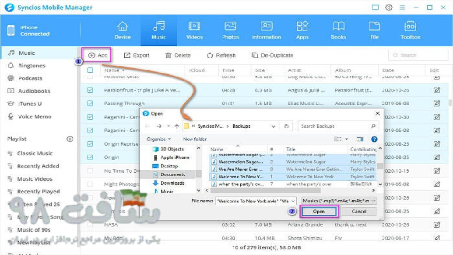
Task: Go up one folder in Open dialog
Action: tap(177, 126)
